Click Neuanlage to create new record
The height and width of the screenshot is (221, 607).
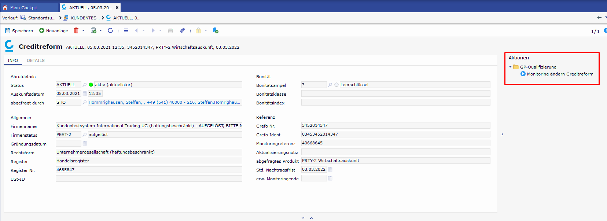[x=54, y=31]
